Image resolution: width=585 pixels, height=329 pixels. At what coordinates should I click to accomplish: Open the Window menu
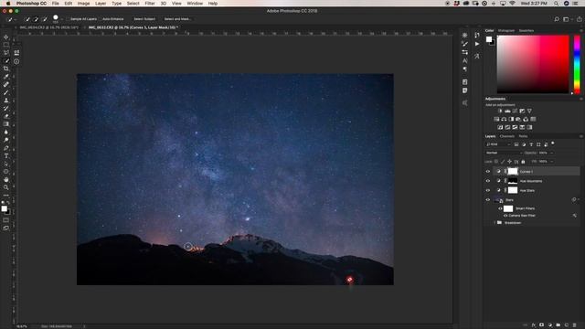pos(195,4)
